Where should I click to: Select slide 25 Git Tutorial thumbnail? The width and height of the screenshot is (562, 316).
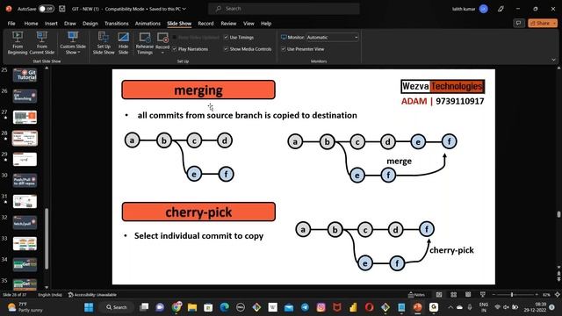[x=25, y=75]
